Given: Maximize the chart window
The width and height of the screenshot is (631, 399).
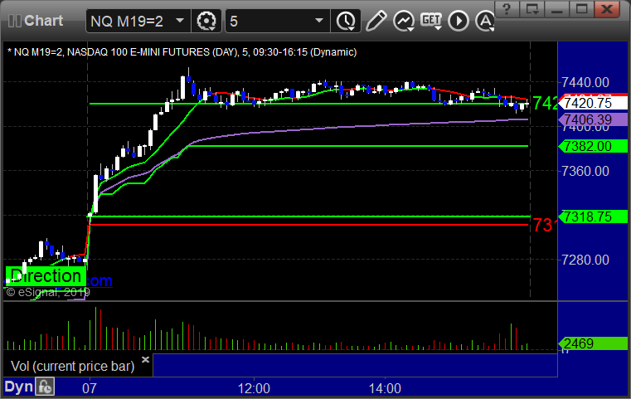Looking at the screenshot, I should tap(581, 9).
